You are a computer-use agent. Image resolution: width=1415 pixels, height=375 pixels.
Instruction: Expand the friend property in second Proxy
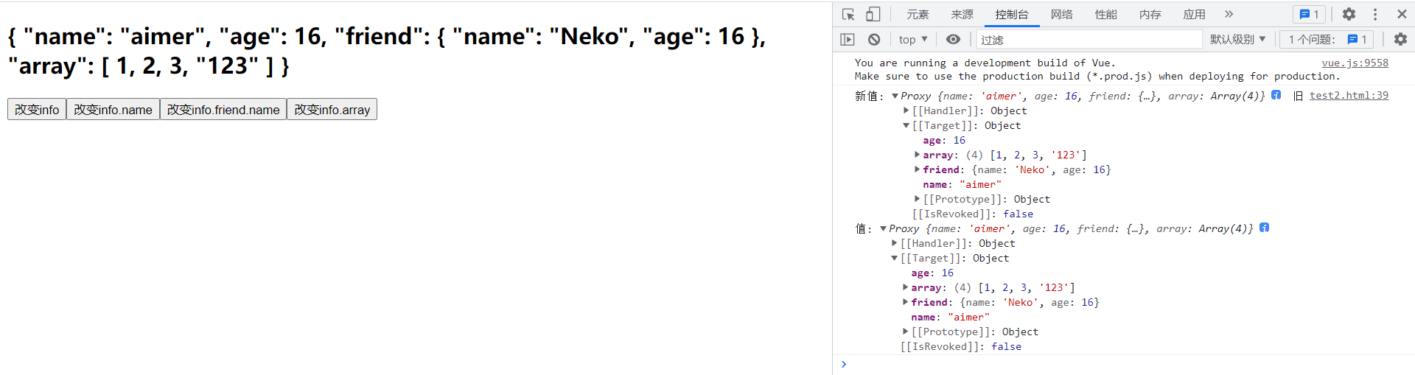[x=906, y=302]
